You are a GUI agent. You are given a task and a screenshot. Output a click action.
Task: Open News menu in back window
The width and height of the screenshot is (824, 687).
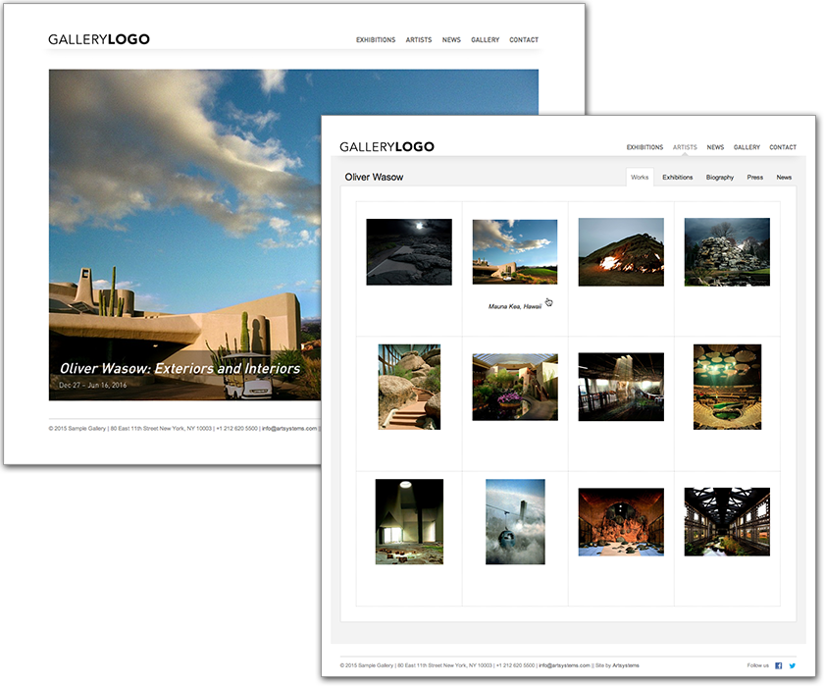click(451, 40)
